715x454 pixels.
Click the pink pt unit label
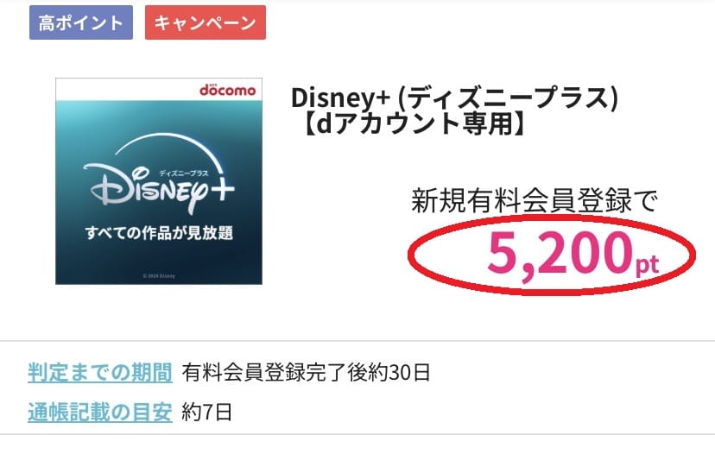coord(648,263)
